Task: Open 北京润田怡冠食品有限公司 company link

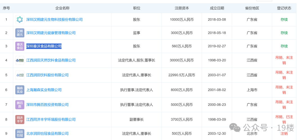Action: click(x=47, y=134)
